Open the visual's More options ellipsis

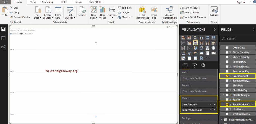coord(174,27)
